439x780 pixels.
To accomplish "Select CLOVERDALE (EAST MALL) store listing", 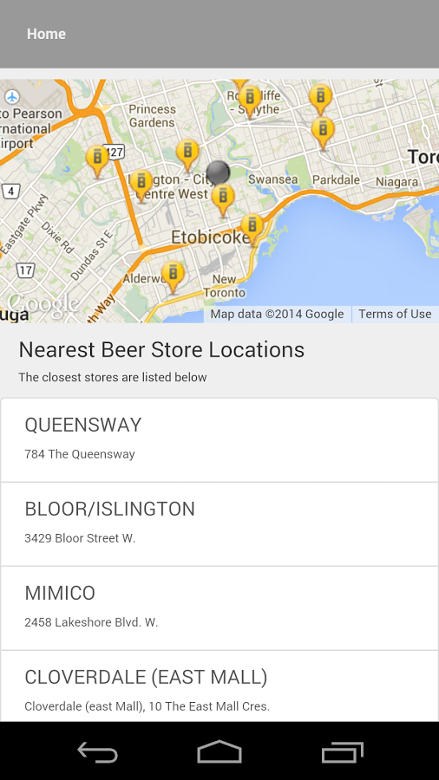I will [219, 686].
